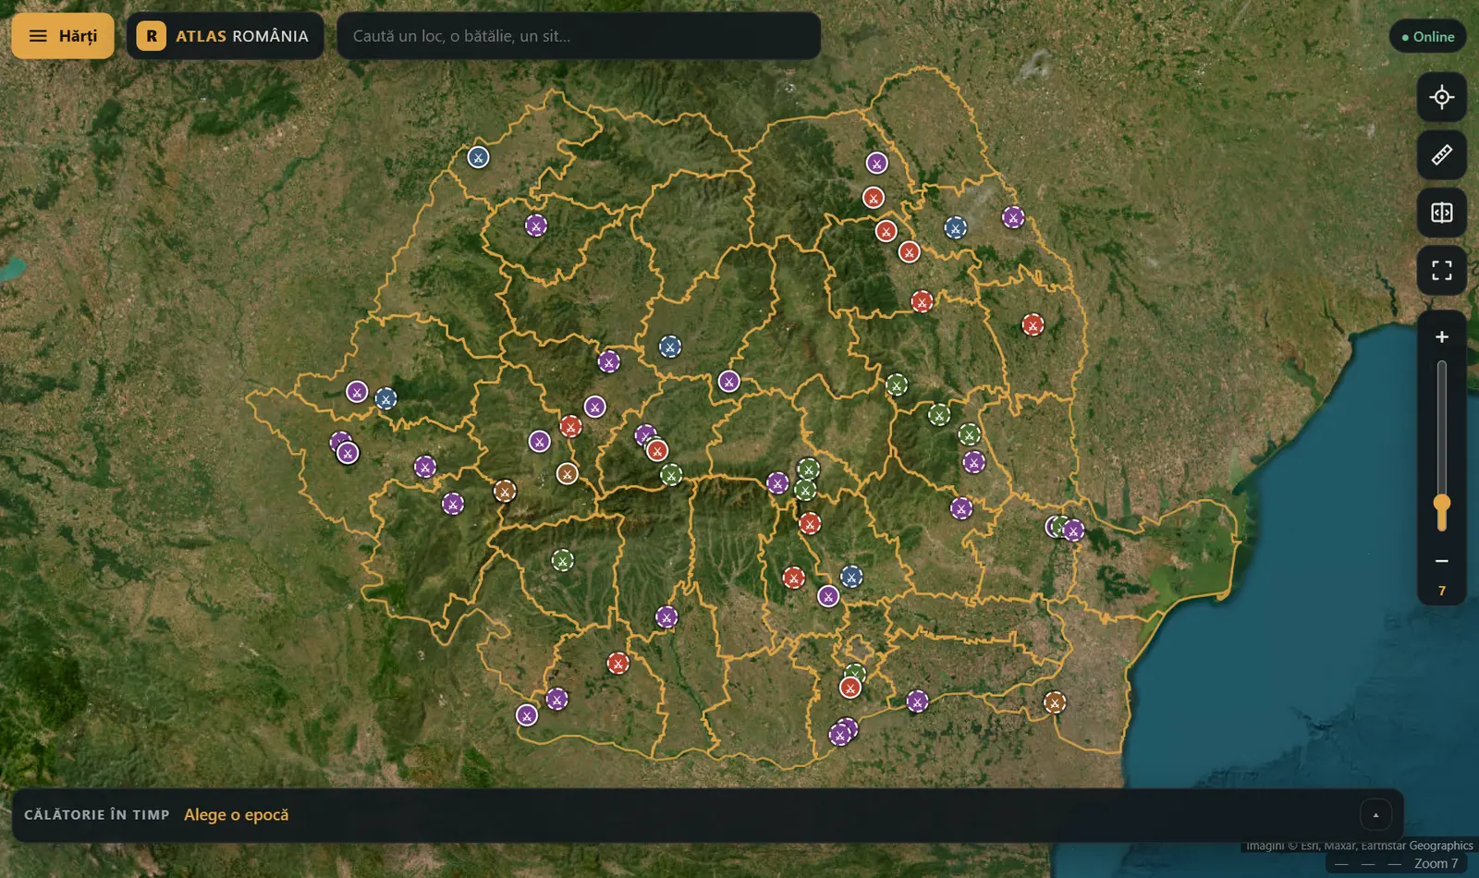
Task: Click the Zoom 7 scale readout
Action: [1436, 863]
